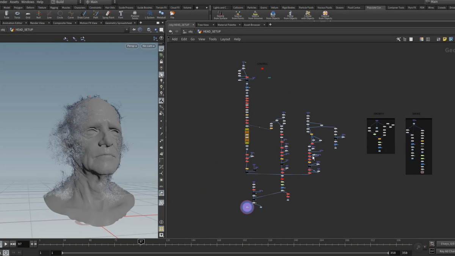Select the Draw Curve tool
Screen dimensions: 455x256
coord(83,15)
